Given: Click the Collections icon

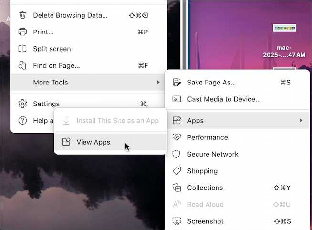Looking at the screenshot, I should click(177, 188).
